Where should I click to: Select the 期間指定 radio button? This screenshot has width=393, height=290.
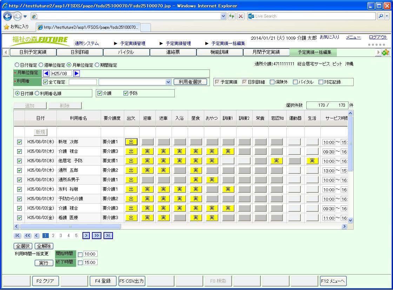97,65
